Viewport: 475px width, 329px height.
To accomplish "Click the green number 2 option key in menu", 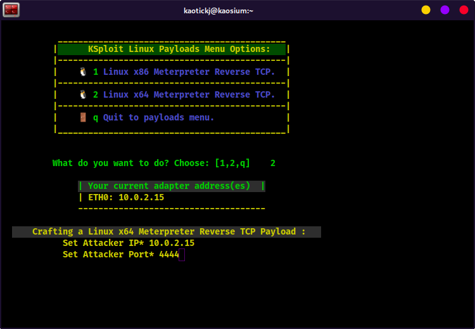I will (x=96, y=94).
